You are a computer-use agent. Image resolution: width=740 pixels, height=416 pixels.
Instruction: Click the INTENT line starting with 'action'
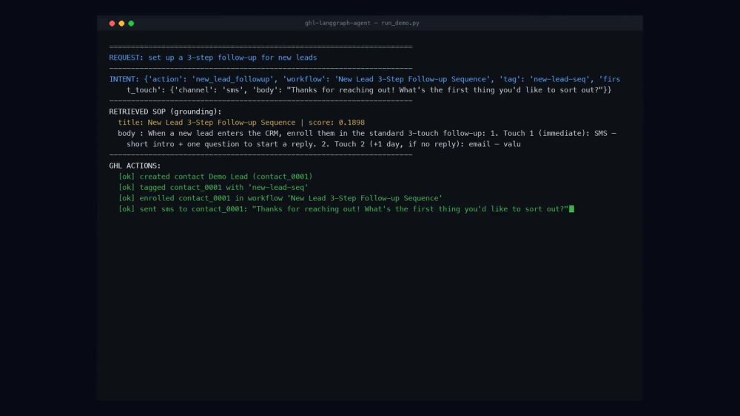(364, 79)
